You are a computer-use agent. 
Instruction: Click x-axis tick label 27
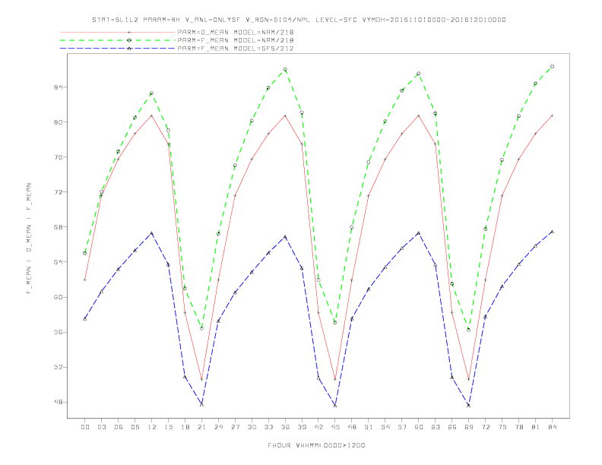[235, 427]
